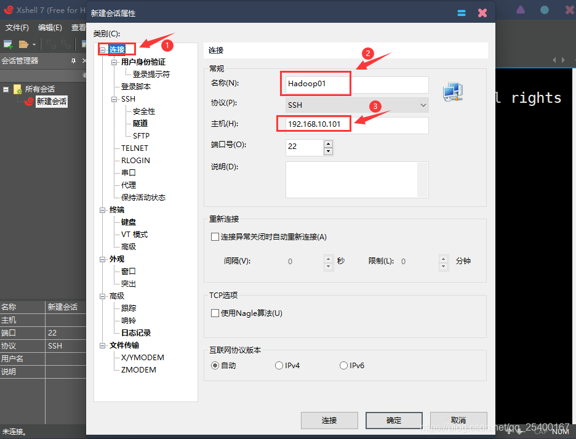
Task: Click the 所有会话 folder icon
Action: click(18, 89)
